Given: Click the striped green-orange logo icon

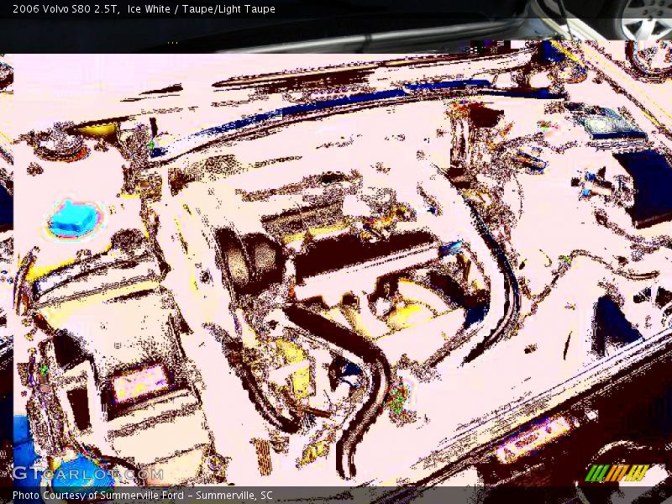Looking at the screenshot, I should 617,473.
